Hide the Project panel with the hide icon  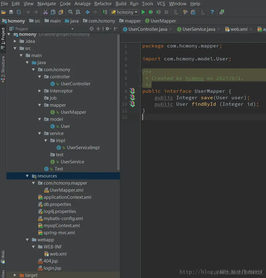coord(116,29)
